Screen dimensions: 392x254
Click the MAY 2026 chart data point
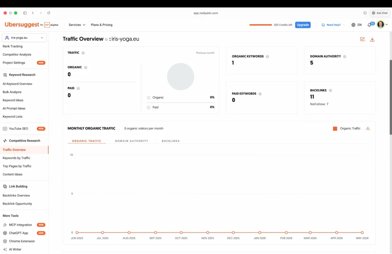point(362,233)
